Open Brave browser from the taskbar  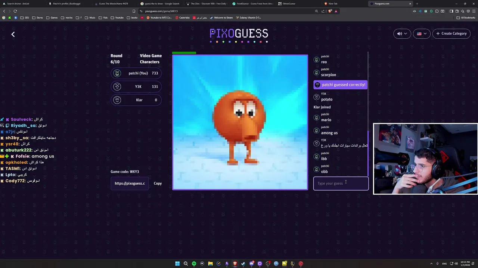(235, 264)
